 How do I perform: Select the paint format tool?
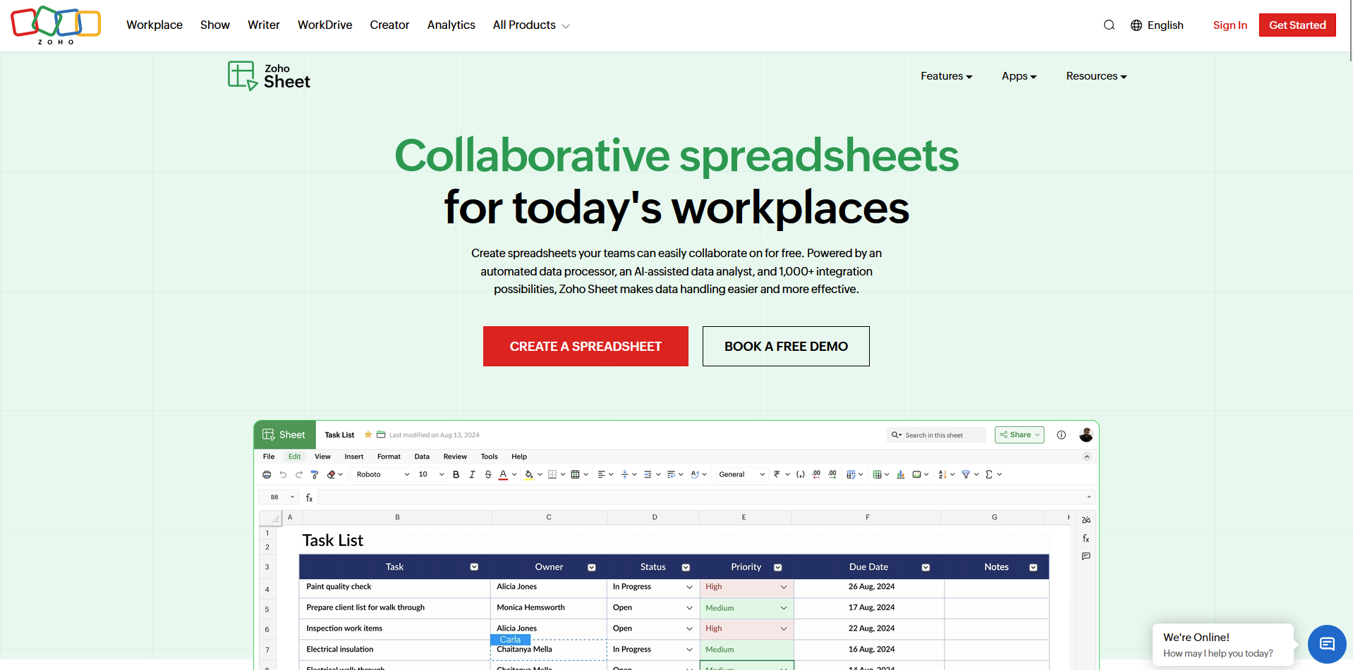pyautogui.click(x=315, y=475)
